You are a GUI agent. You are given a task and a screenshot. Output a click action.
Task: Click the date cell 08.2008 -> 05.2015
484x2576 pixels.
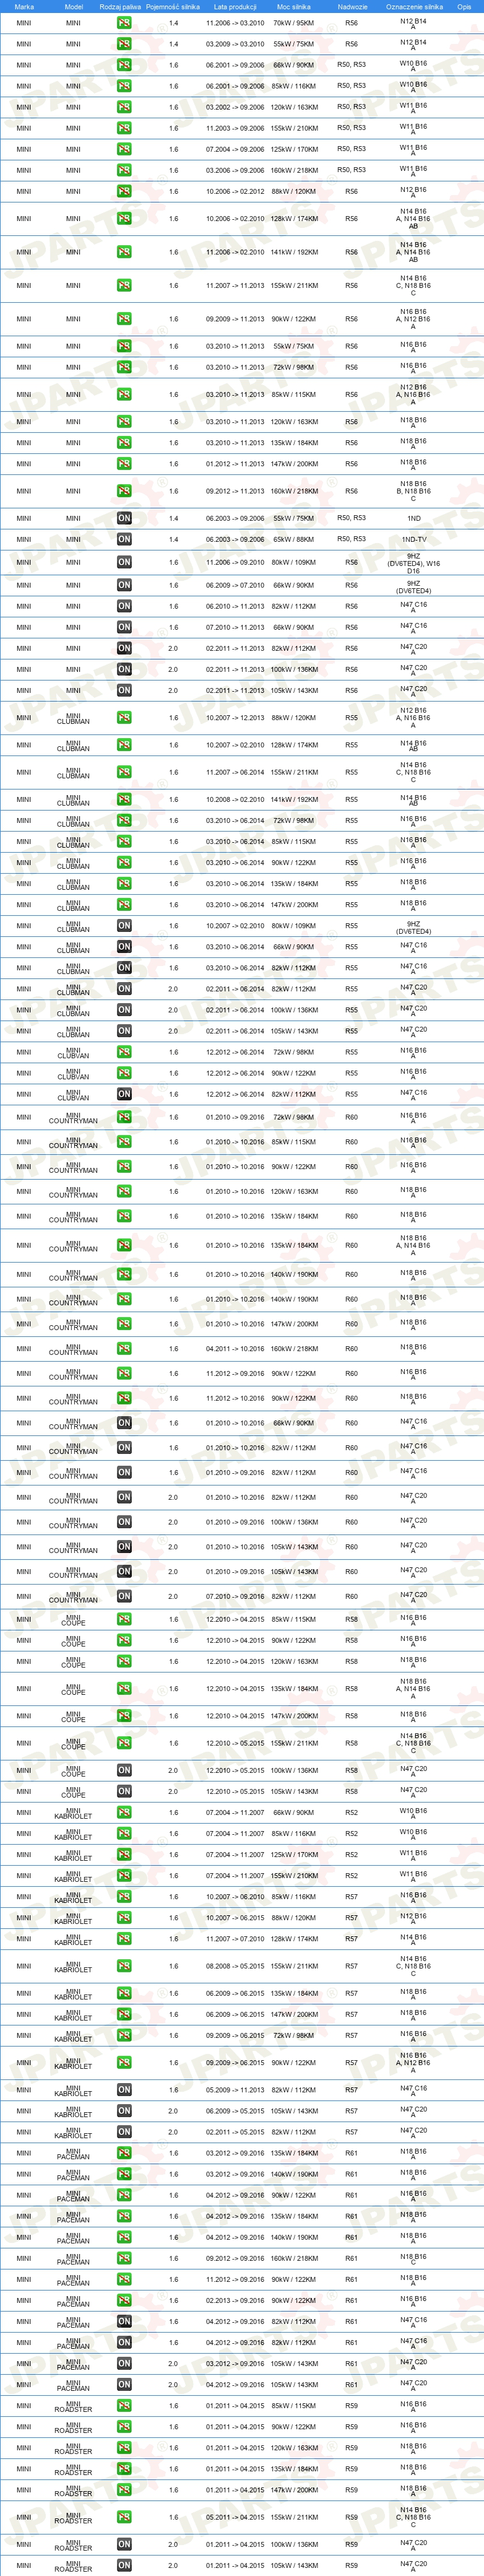pyautogui.click(x=235, y=1966)
